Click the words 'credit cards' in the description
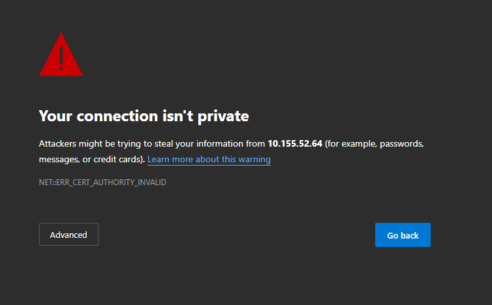This screenshot has height=305, width=492. pyautogui.click(x=115, y=160)
